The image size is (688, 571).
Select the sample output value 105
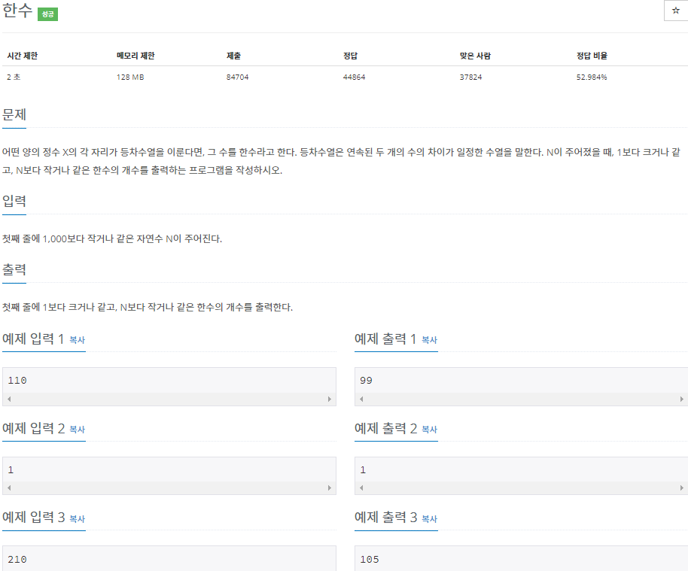tap(370, 559)
